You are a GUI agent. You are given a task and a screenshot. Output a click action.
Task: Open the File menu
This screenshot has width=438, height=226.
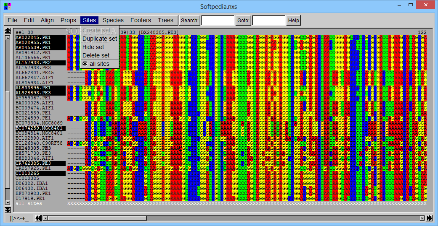point(12,20)
